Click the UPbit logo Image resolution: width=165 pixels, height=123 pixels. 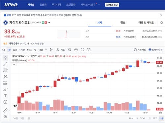[11, 5]
